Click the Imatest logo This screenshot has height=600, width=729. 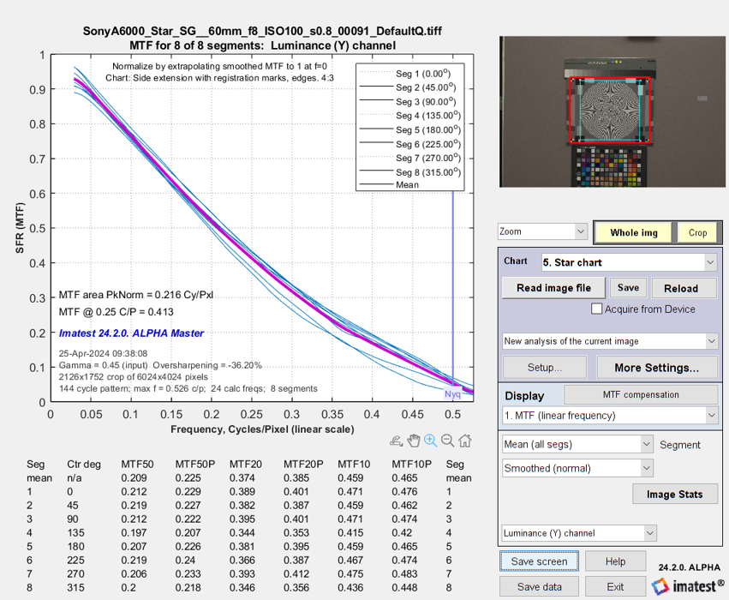[686, 586]
